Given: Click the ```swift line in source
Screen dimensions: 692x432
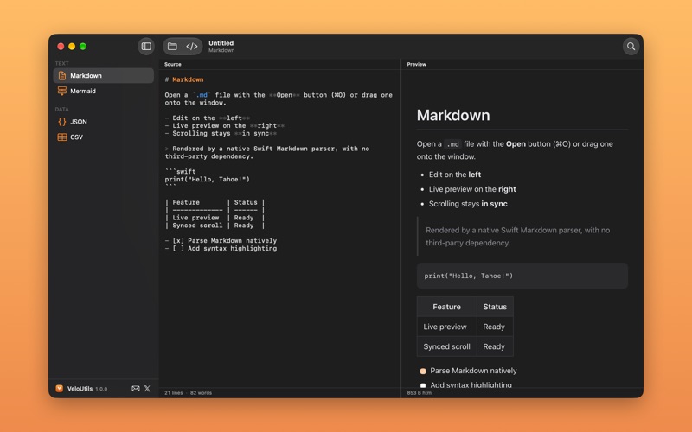Looking at the screenshot, I should (x=180, y=171).
